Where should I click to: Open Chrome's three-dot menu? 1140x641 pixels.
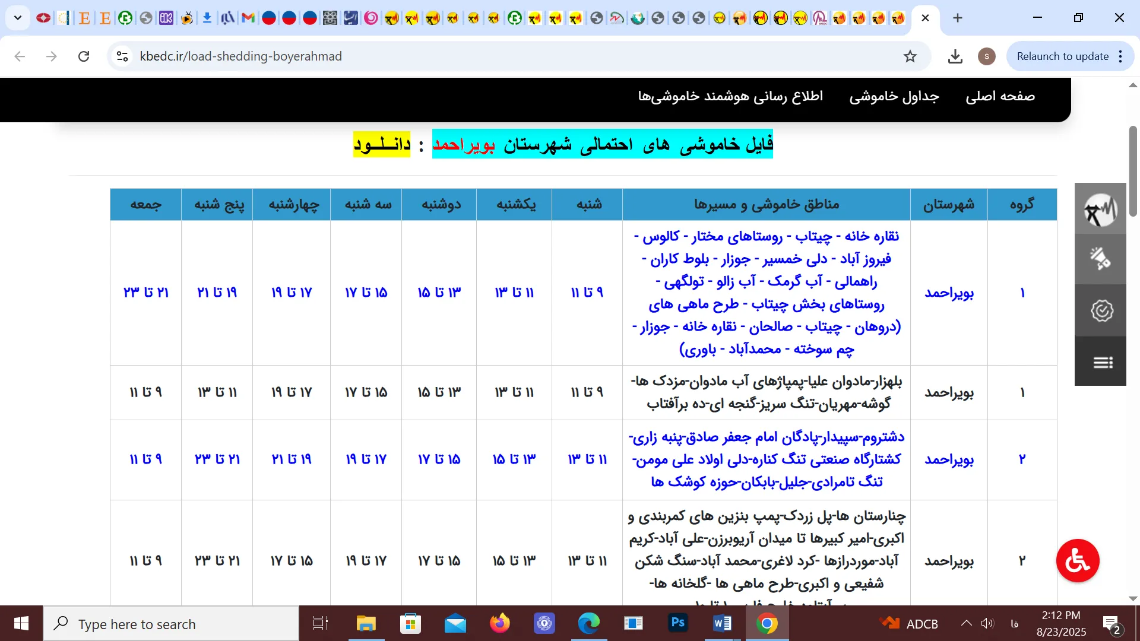pyautogui.click(x=1120, y=56)
